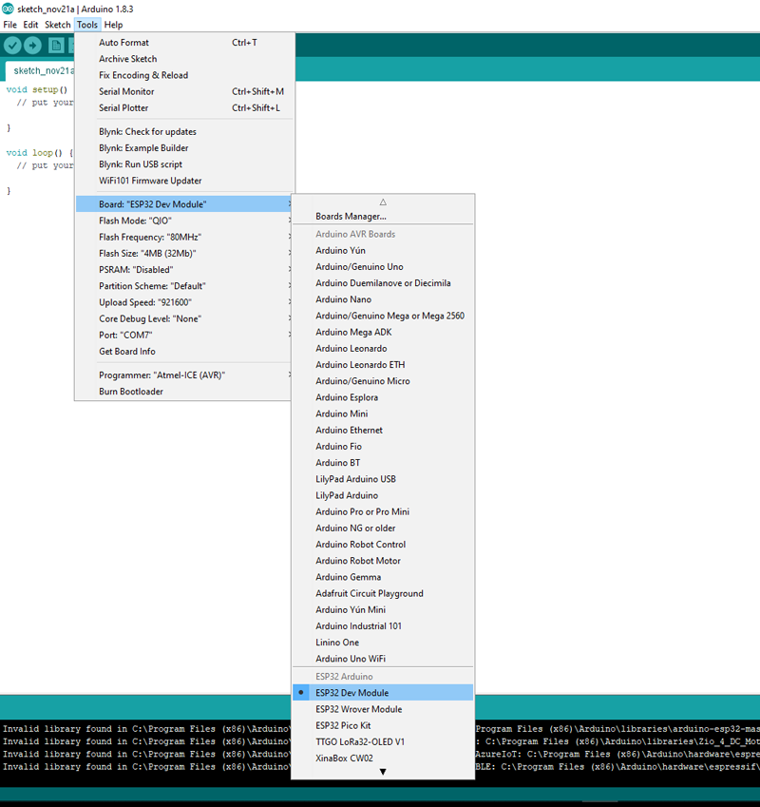Switch to the sketch_nov21a tab

point(40,70)
